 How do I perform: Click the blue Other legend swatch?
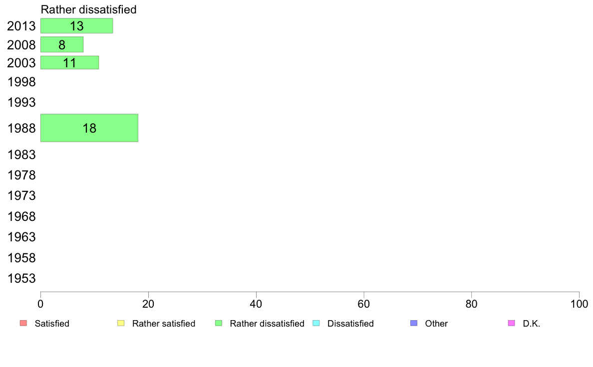tap(414, 323)
